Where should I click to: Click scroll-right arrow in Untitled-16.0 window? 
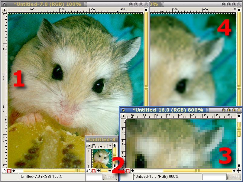[234, 171]
